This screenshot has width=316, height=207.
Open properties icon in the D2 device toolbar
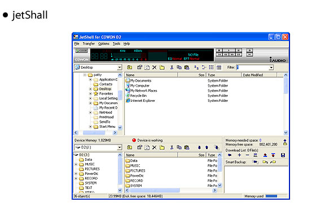(x=139, y=147)
